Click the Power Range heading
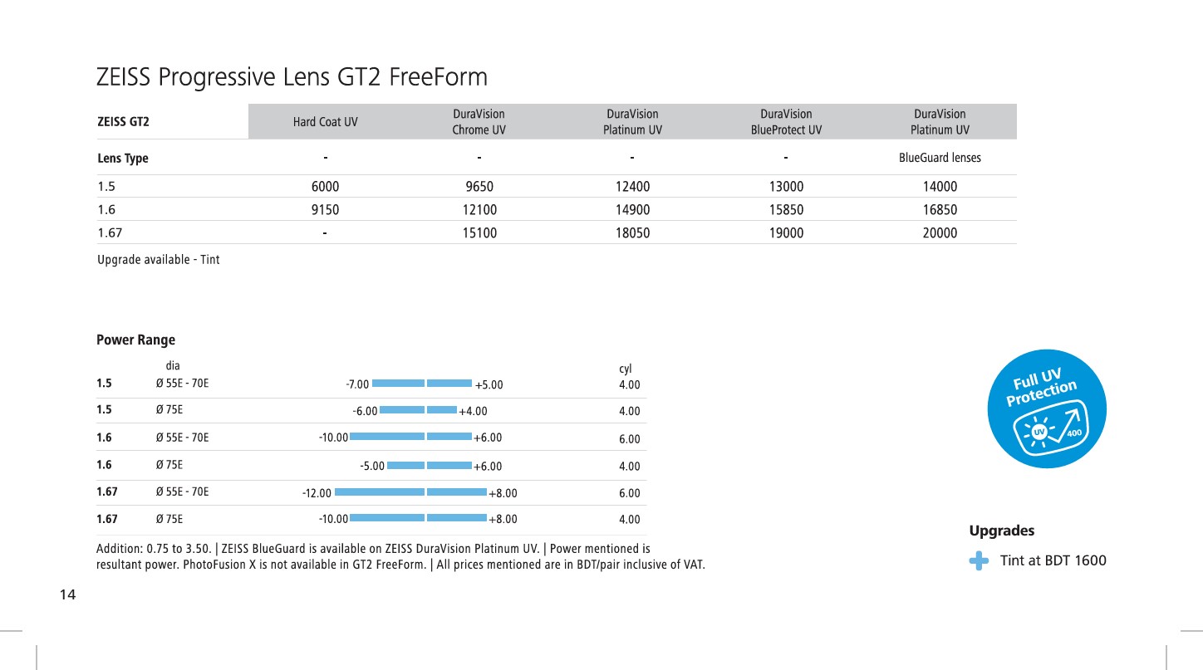Viewport: 1203px width, 670px height. pos(136,340)
